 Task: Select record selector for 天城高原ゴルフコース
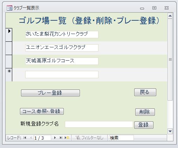tap(9, 61)
